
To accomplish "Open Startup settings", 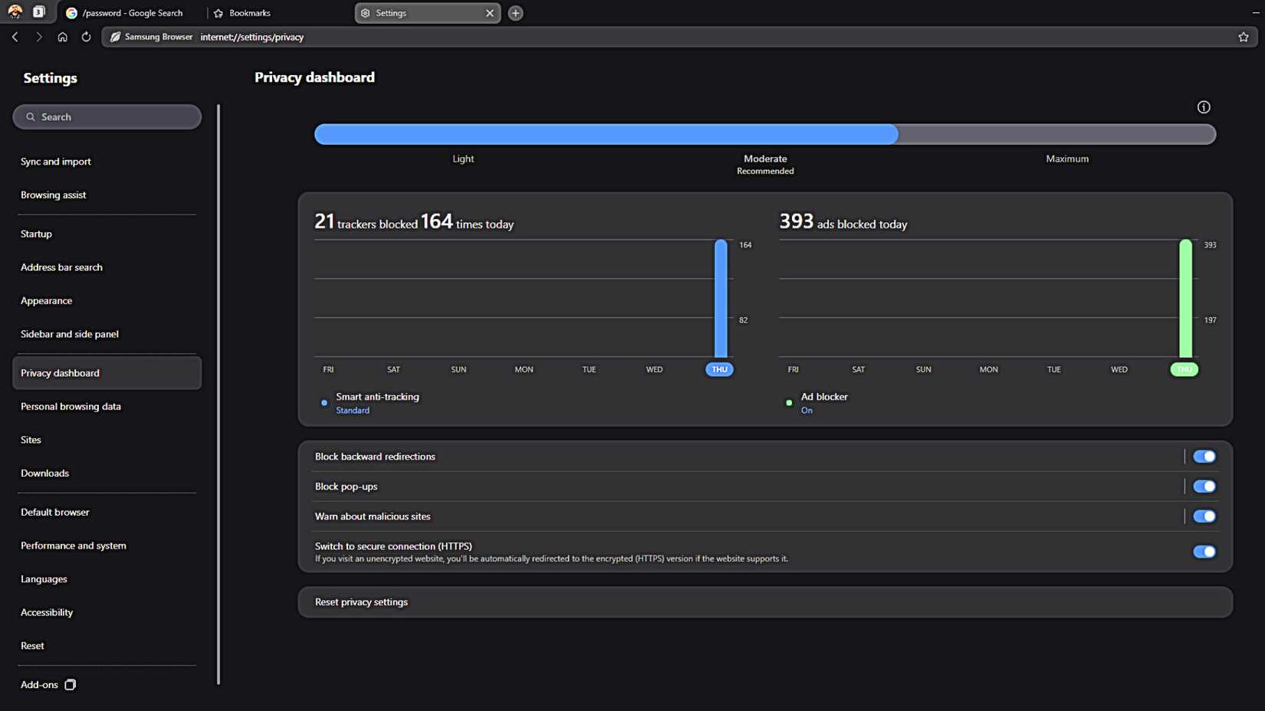I will click(x=107, y=234).
